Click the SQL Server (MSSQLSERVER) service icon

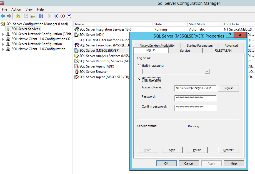pos(77,51)
